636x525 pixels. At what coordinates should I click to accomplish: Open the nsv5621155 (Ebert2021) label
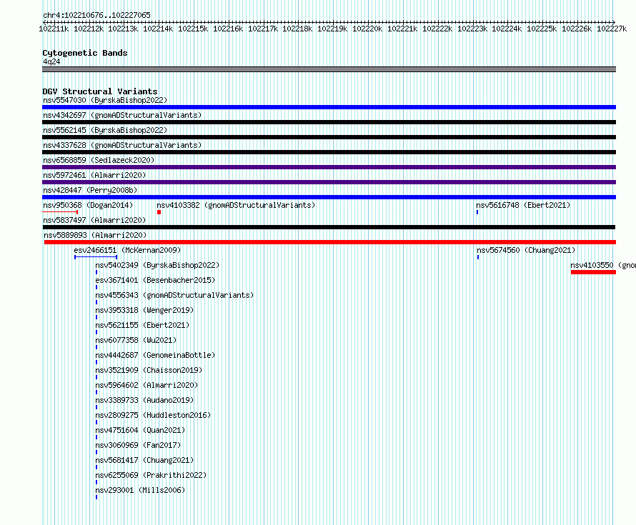coord(142,325)
